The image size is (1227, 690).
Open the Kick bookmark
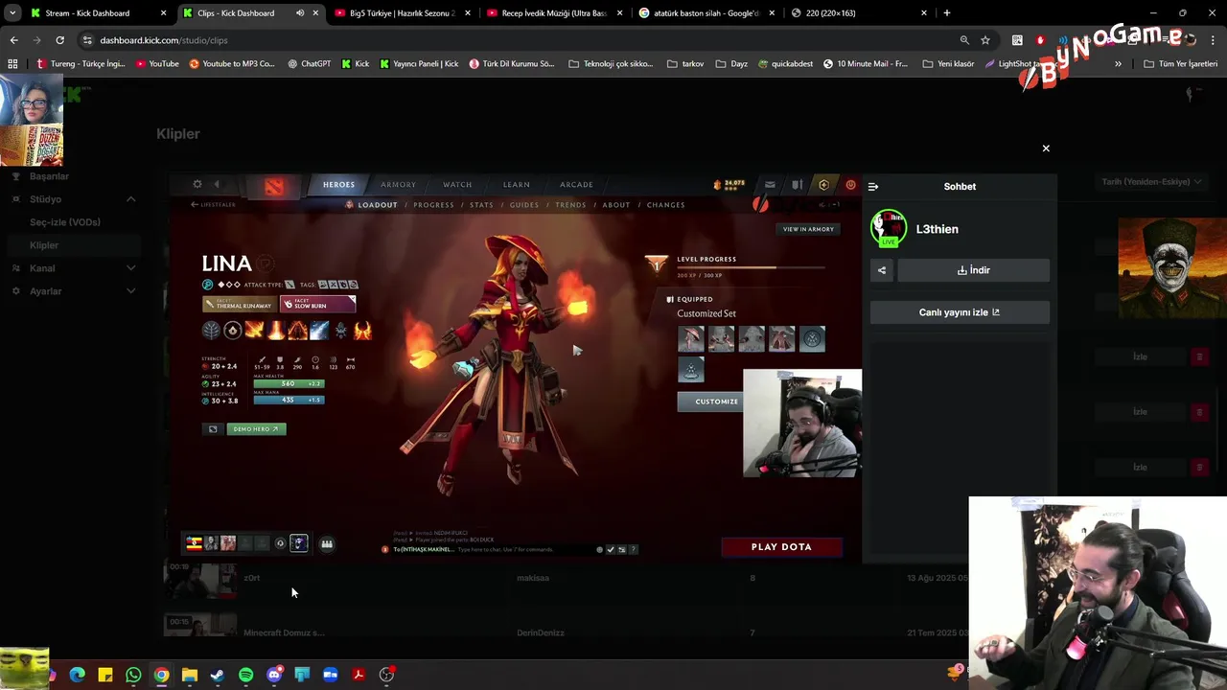tap(355, 64)
